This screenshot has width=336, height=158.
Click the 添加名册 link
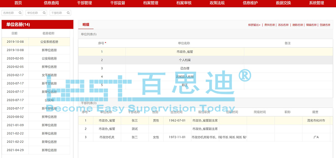pyautogui.click(x=283, y=25)
